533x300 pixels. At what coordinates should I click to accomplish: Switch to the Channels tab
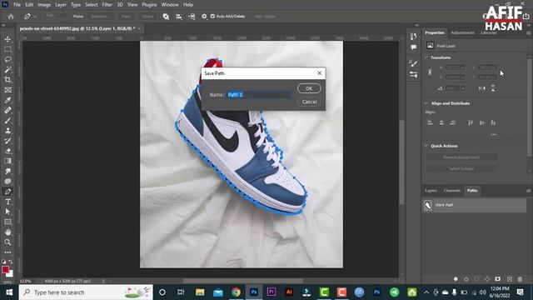click(451, 191)
